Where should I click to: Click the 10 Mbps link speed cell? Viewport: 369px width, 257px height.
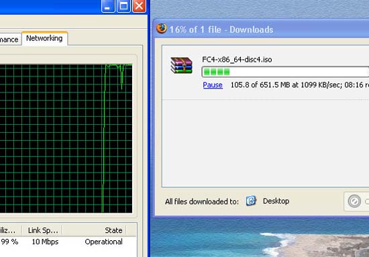pos(45,242)
